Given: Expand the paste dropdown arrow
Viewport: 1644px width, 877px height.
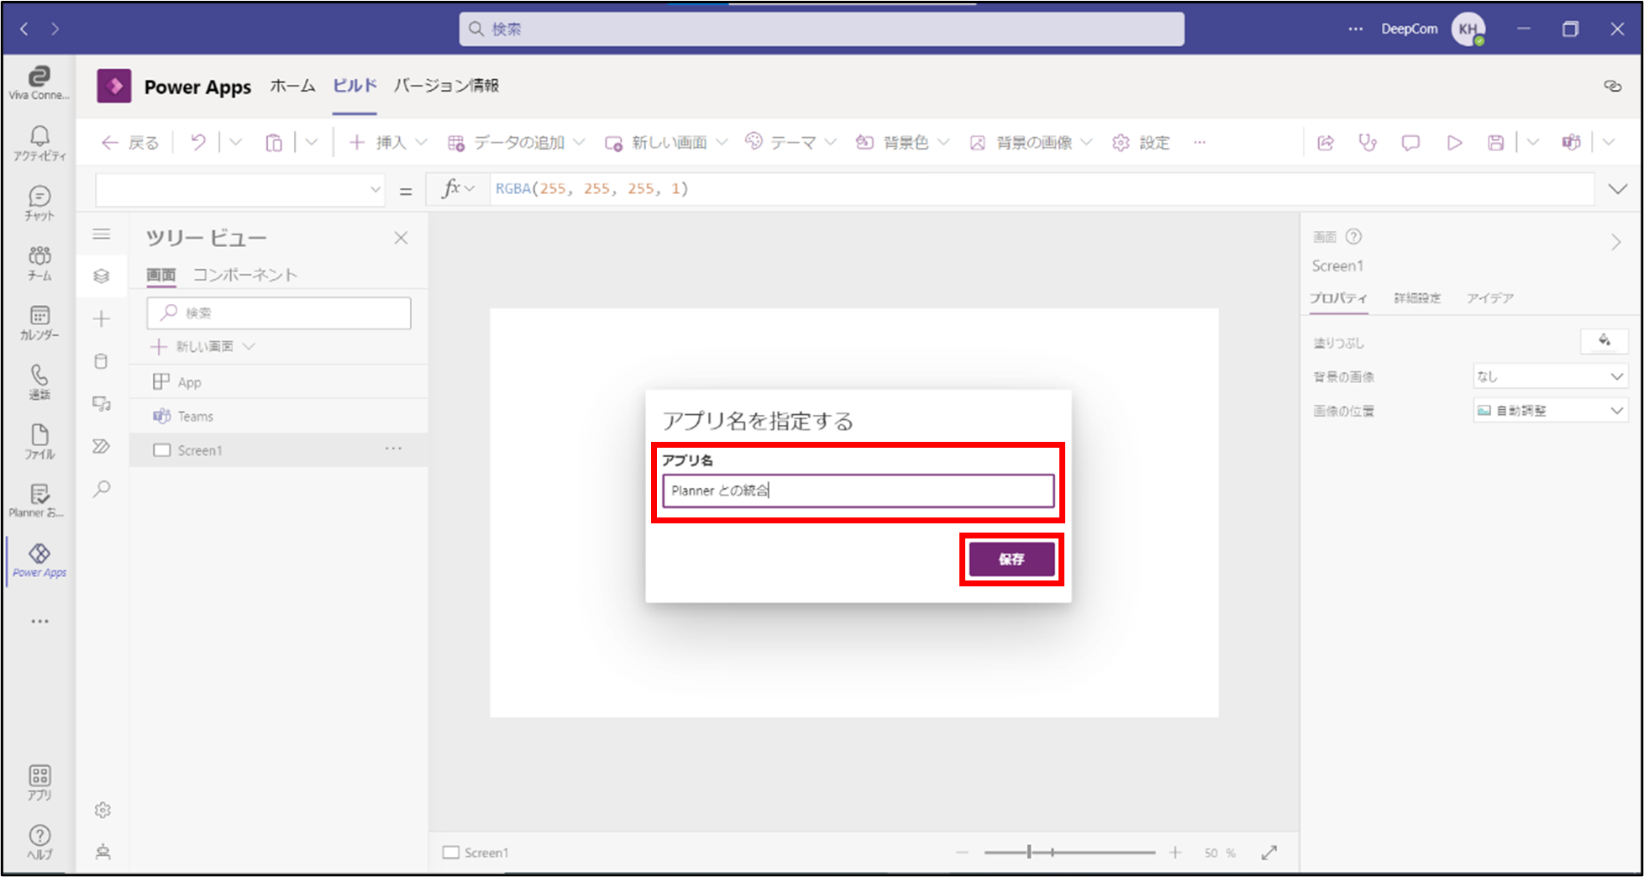Looking at the screenshot, I should 312,143.
